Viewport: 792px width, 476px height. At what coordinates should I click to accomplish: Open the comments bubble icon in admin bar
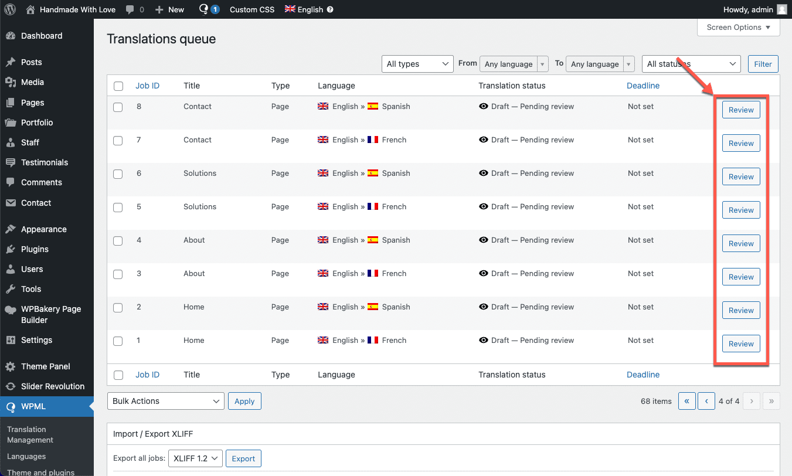point(130,9)
